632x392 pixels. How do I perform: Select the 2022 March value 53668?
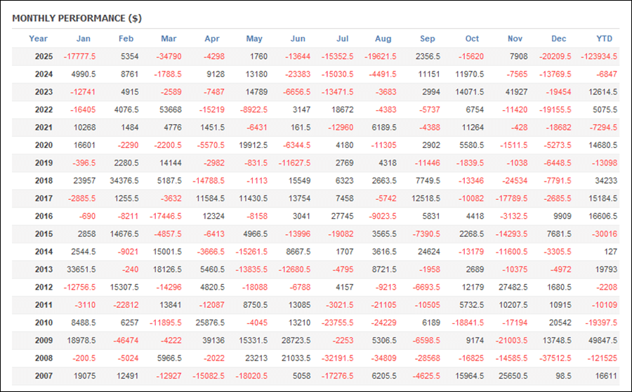pyautogui.click(x=171, y=109)
